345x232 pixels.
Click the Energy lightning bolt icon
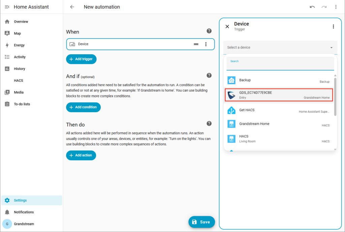pyautogui.click(x=7, y=45)
